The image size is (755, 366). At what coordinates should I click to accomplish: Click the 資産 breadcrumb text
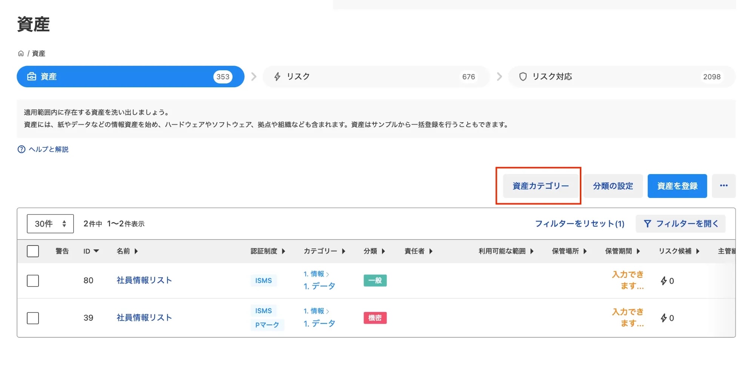pyautogui.click(x=39, y=53)
